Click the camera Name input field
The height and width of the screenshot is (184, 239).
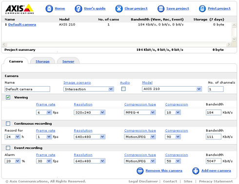[x=27, y=89]
